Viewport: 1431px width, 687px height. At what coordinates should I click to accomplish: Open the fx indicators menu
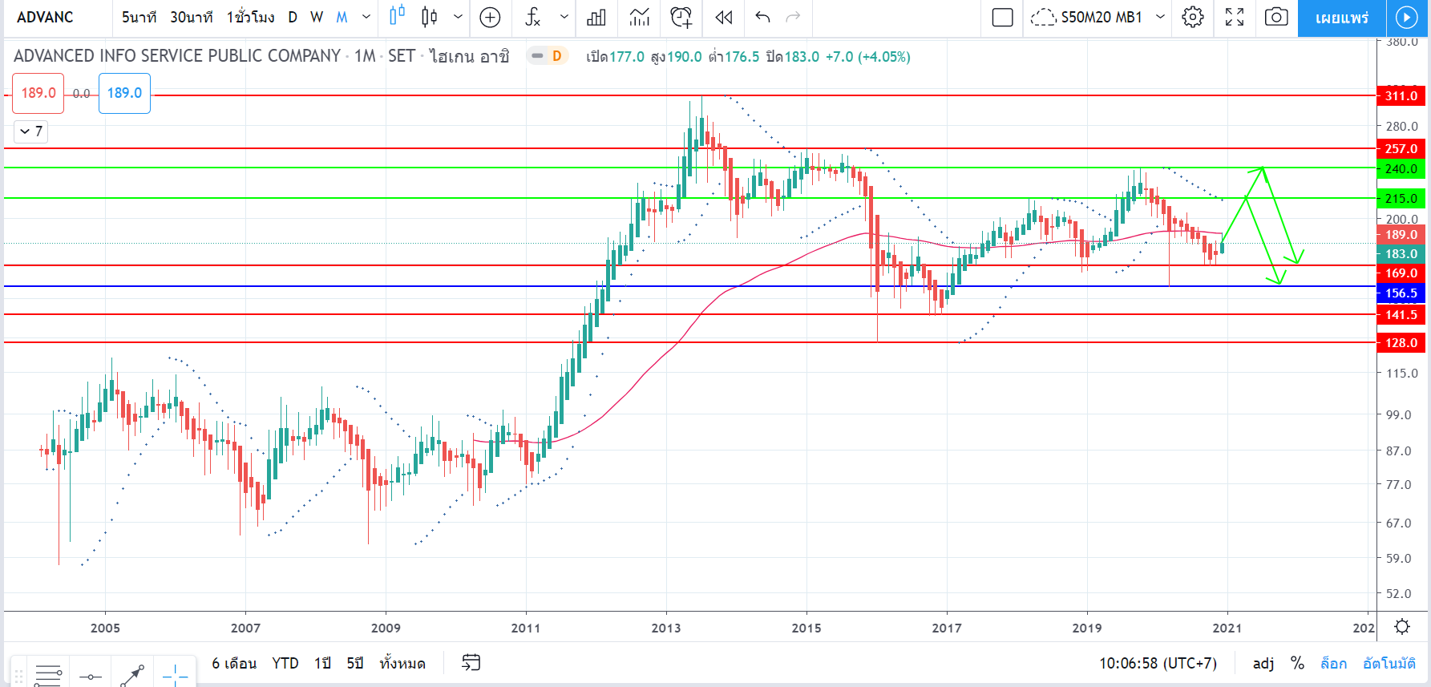pyautogui.click(x=533, y=17)
